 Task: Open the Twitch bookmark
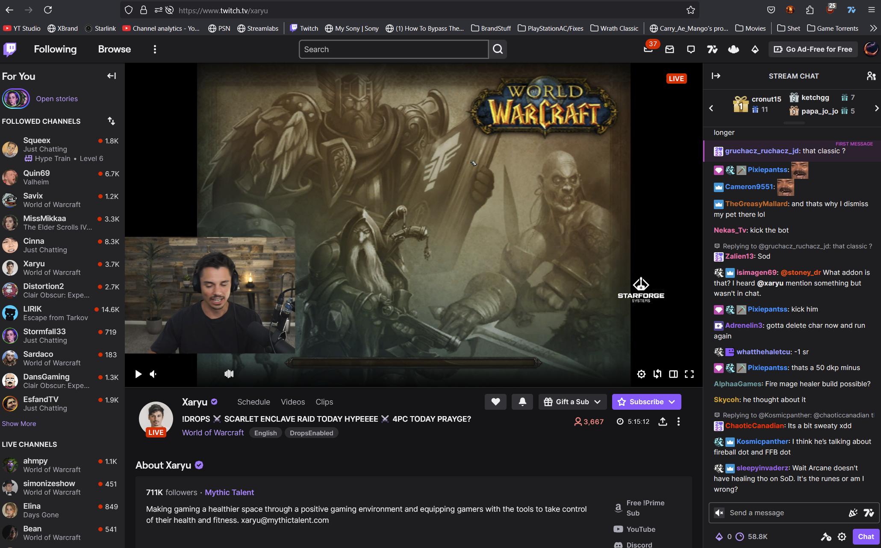click(x=304, y=28)
